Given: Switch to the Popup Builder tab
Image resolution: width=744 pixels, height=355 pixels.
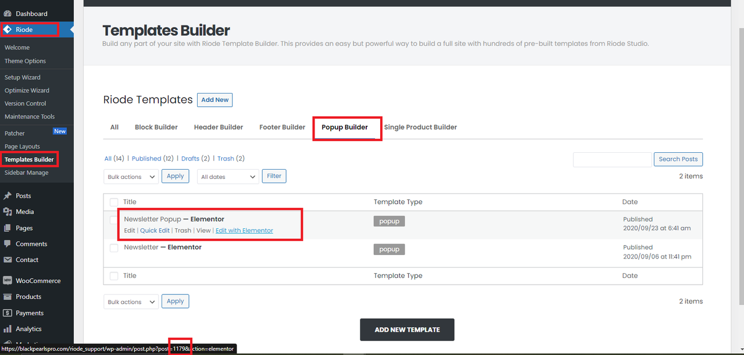Looking at the screenshot, I should pyautogui.click(x=345, y=127).
